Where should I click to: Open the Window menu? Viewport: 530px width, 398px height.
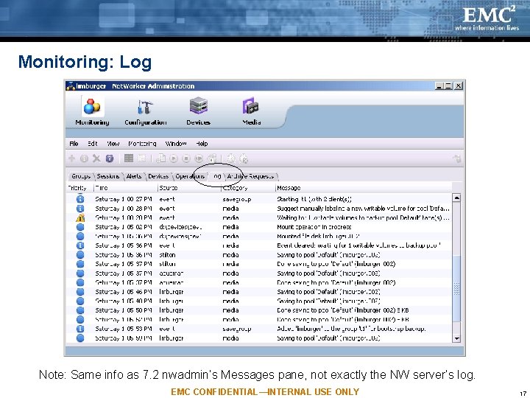176,144
